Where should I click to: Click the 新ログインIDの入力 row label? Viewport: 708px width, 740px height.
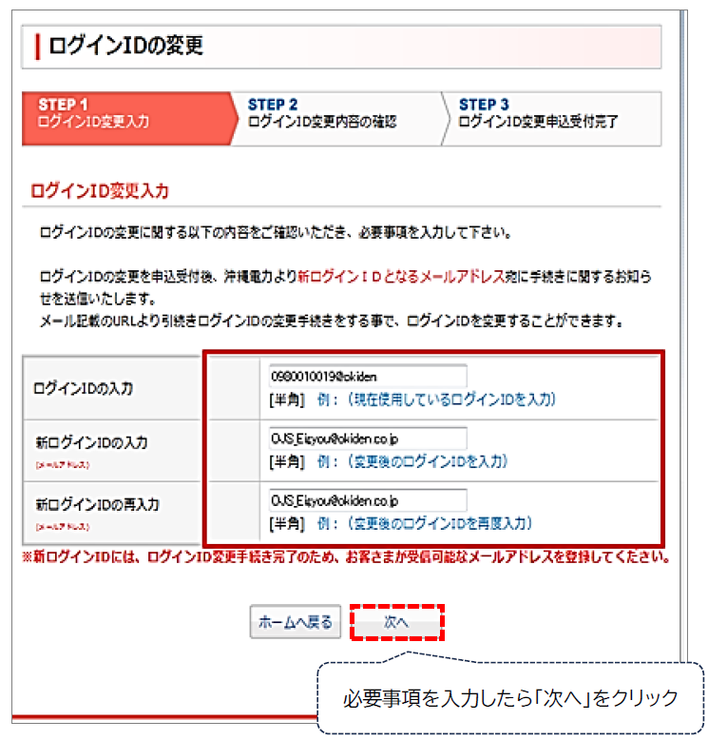(92, 442)
